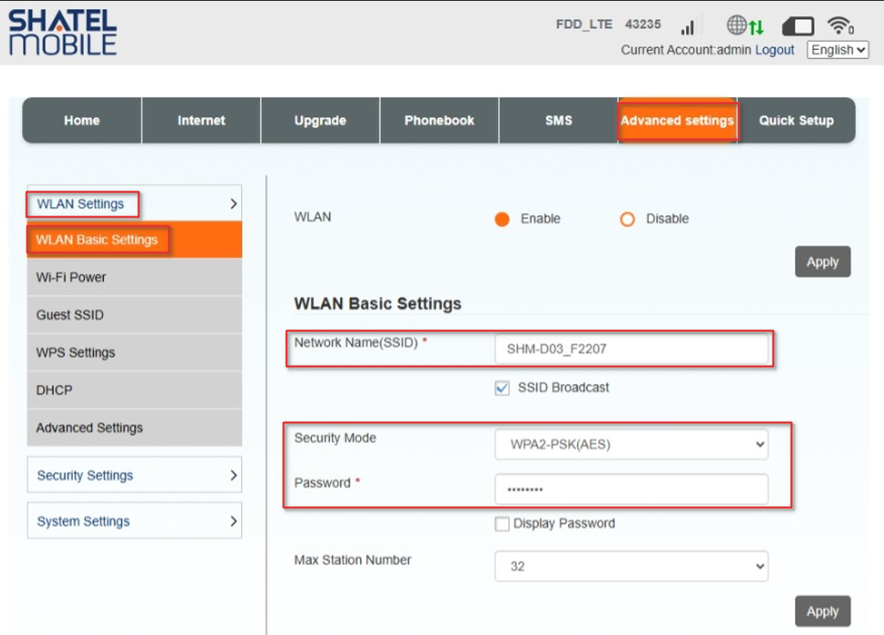Expand the WLAN Settings chevron
884x635 pixels.
tap(234, 203)
